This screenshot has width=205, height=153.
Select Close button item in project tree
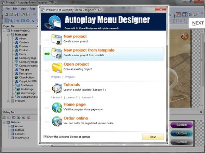(x=26, y=78)
